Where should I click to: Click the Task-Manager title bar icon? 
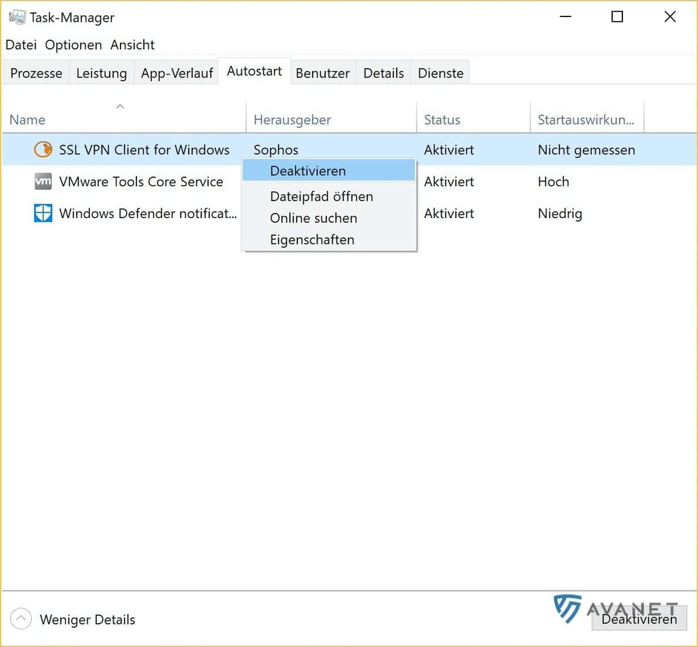tap(17, 17)
